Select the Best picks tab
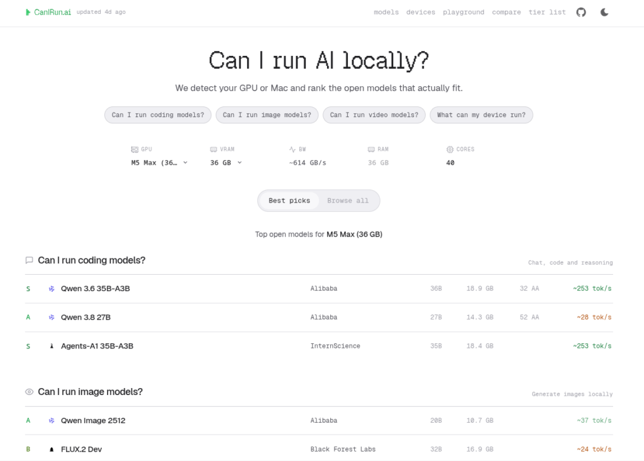The width and height of the screenshot is (644, 461). tap(289, 201)
